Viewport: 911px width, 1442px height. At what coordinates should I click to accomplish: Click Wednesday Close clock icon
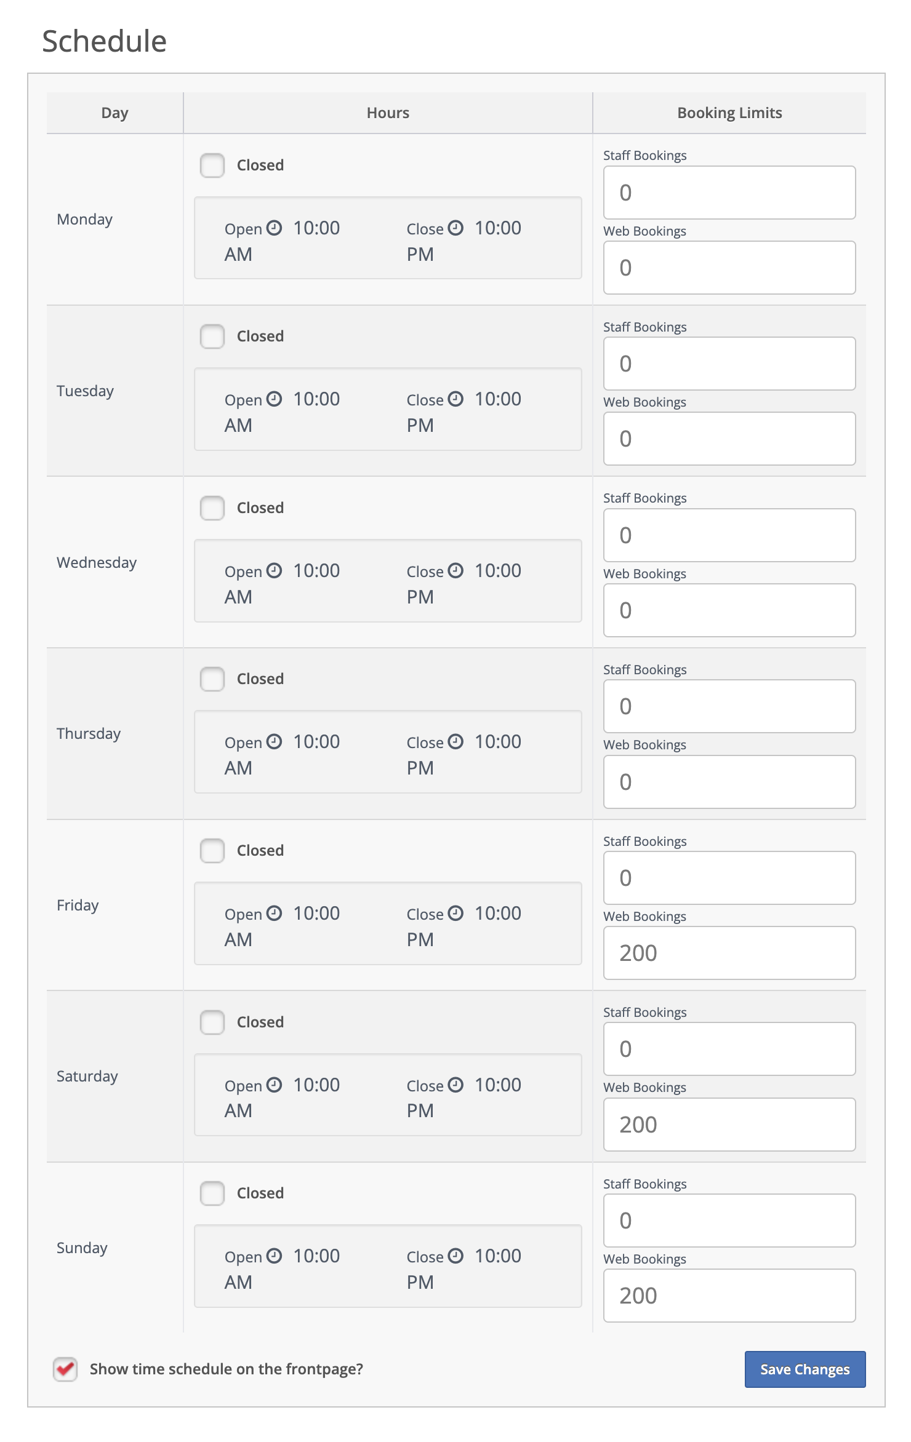coord(455,571)
